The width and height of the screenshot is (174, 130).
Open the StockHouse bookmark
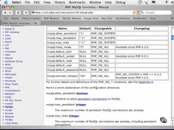point(123,18)
